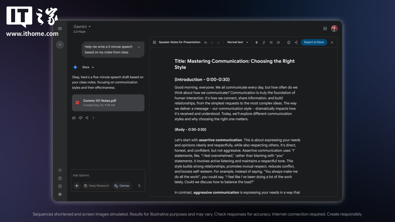This screenshot has height=222, width=395.
Task: Insert a bulleted list
Action: coord(271,42)
